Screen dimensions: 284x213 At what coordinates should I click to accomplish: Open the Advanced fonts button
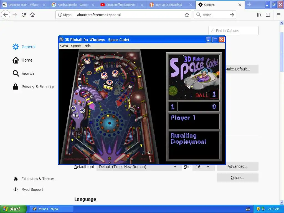237,166
